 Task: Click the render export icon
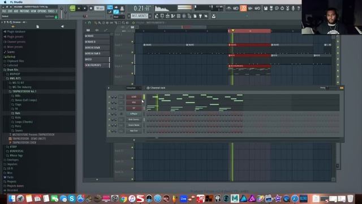271,8
